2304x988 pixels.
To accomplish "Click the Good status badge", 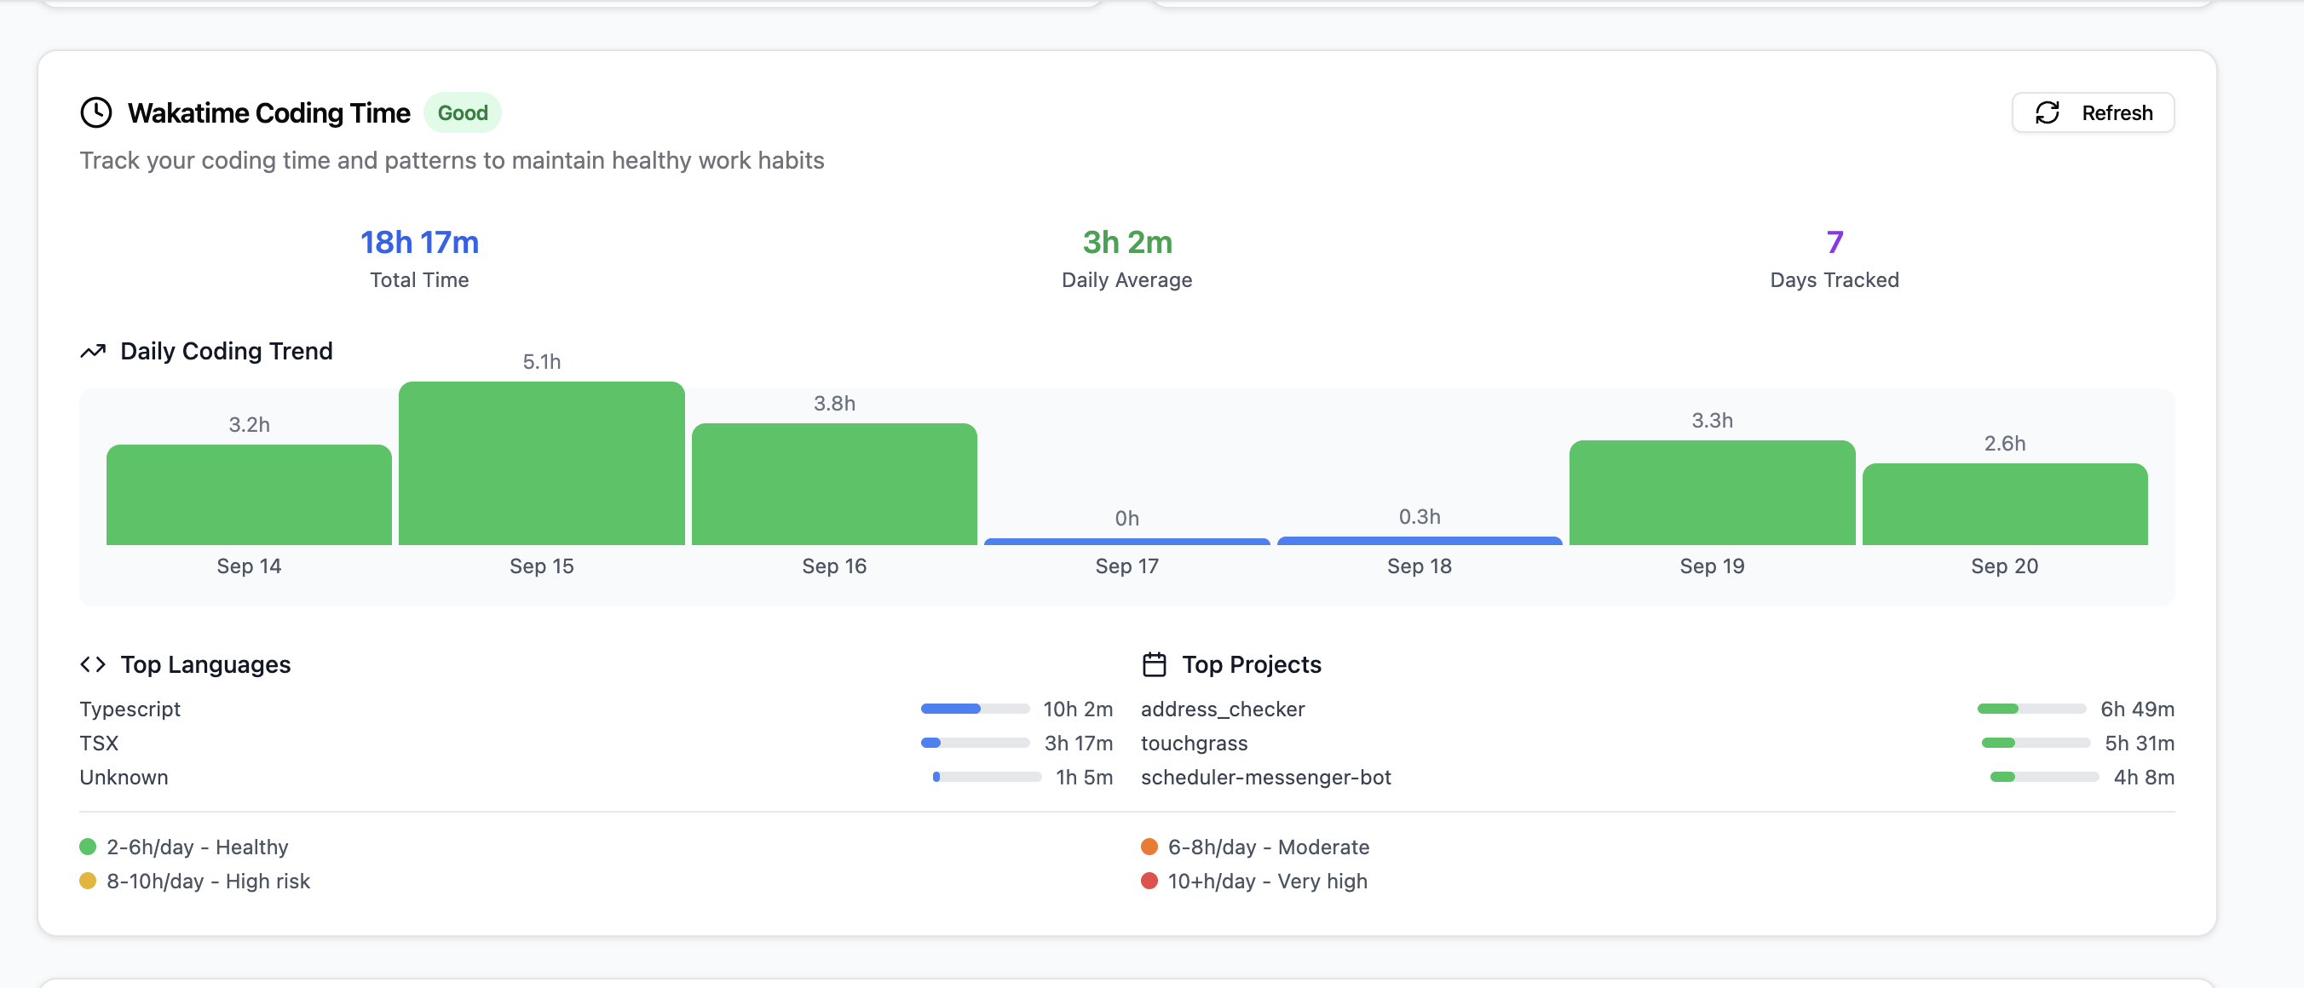I will [x=463, y=112].
